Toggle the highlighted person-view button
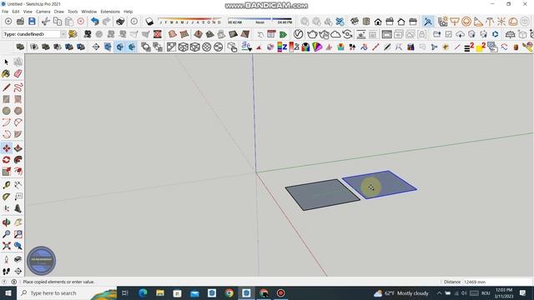This screenshot has width=534, height=300. click(x=428, y=22)
